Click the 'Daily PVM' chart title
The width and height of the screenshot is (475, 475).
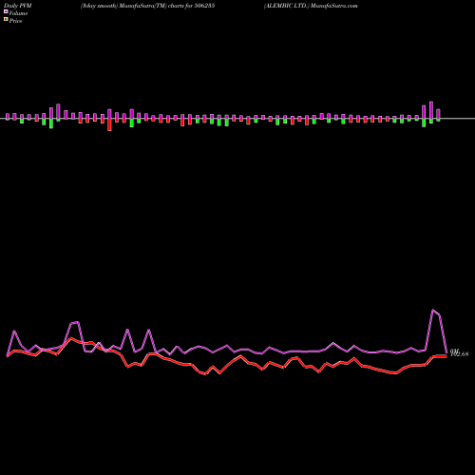click(18, 6)
